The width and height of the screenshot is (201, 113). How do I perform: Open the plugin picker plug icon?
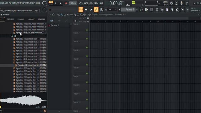172,10
